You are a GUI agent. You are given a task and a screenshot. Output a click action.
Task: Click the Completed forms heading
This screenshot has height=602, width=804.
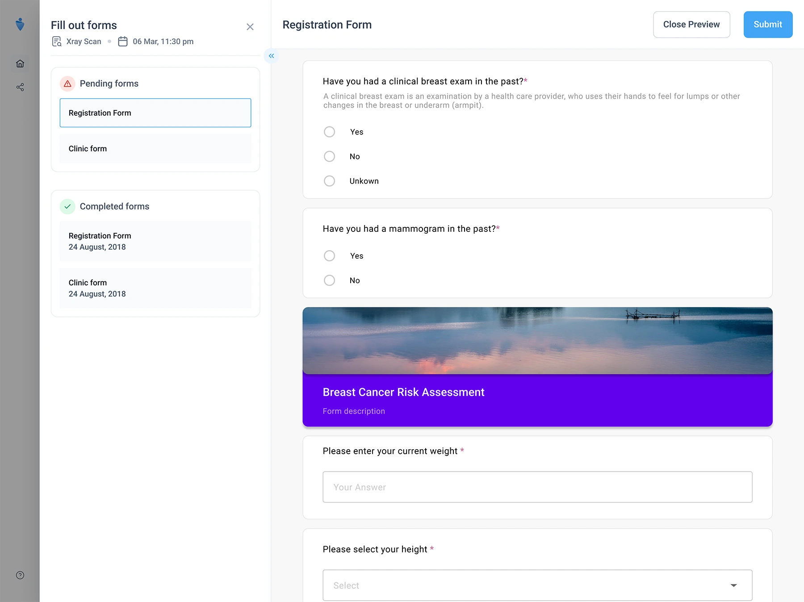(x=114, y=206)
